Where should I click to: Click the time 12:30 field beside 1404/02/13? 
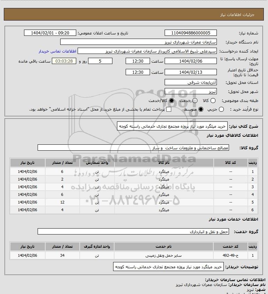[x=138, y=72]
